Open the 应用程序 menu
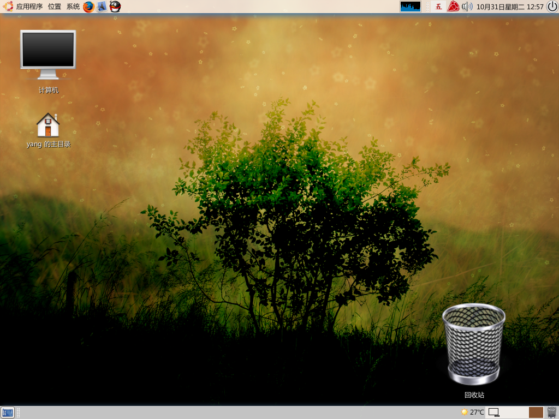Screen dimensions: 559x419 click(x=29, y=7)
